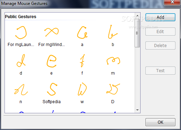Viewport: 181px width, 130px height.
Task: Click the scrollbar up arrow
Action: tap(137, 16)
